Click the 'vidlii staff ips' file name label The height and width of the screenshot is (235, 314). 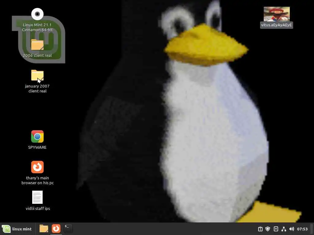click(x=38, y=208)
